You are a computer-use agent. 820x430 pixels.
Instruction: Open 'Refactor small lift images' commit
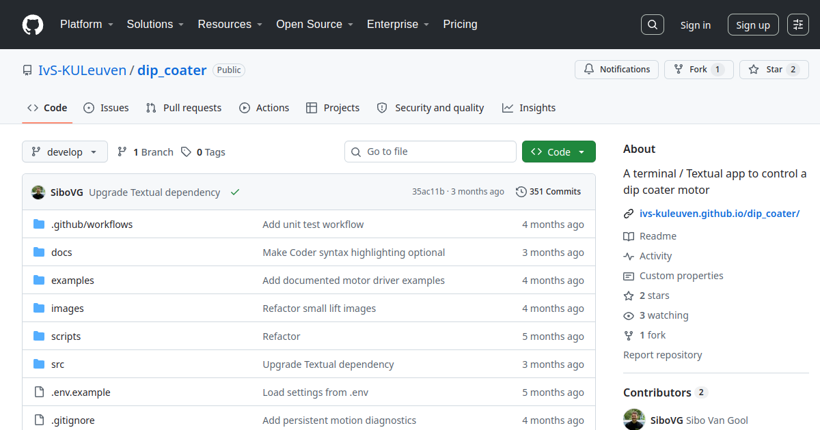click(x=319, y=309)
